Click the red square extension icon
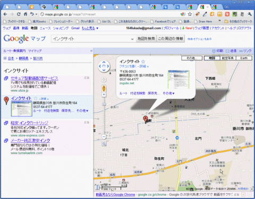Viewport: 255px width, 199px height. [227, 14]
